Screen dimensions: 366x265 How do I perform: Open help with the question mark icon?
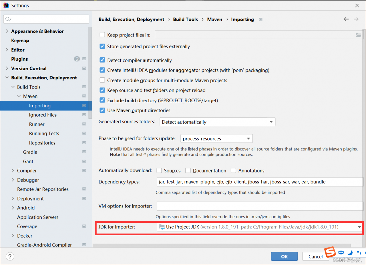click(10, 256)
